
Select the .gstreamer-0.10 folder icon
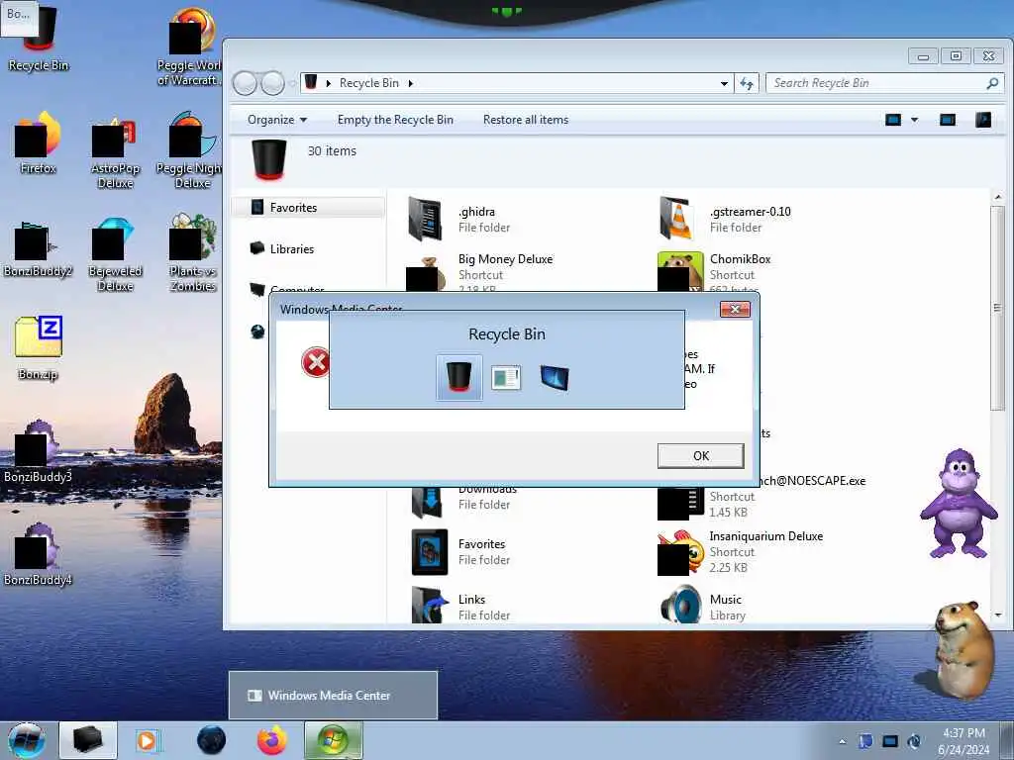[x=678, y=219]
